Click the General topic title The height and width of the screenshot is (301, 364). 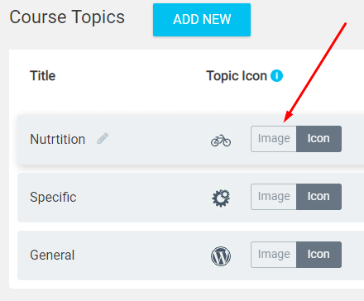52,256
